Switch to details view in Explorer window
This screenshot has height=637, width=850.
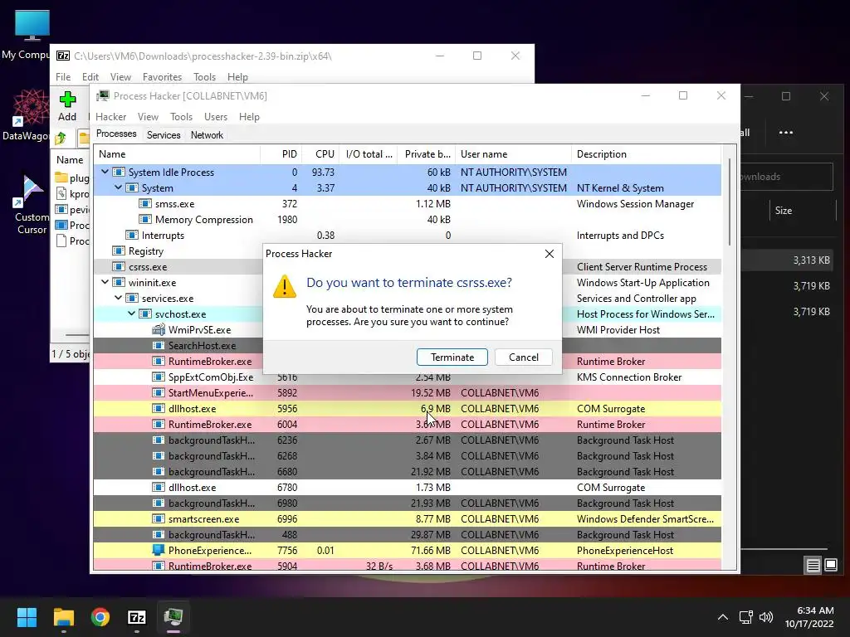pos(813,566)
